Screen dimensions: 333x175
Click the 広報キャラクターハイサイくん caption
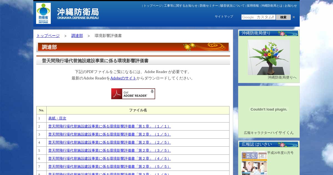(x=269, y=133)
